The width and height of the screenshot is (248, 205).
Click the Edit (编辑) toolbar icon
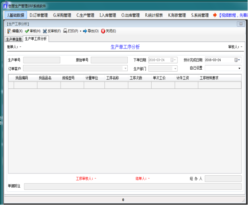(x=9, y=31)
